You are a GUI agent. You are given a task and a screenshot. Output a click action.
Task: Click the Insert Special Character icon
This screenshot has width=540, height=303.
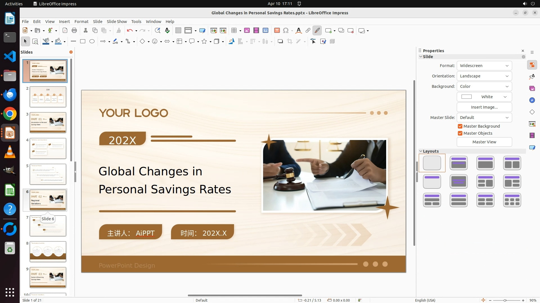[286, 31]
